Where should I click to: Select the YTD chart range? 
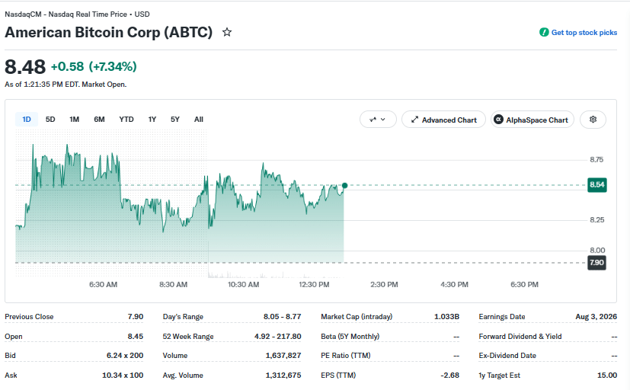pyautogui.click(x=126, y=120)
